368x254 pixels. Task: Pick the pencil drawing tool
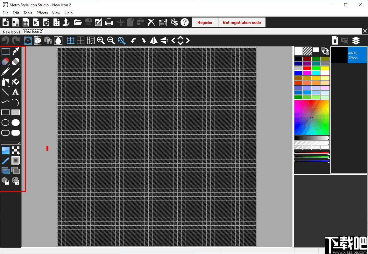coord(5,72)
